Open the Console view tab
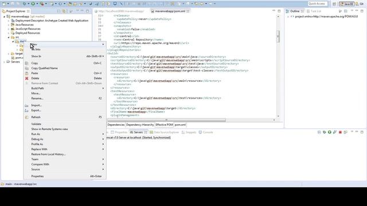 pos(206,132)
